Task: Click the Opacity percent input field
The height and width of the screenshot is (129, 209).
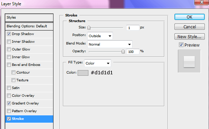Action: click(x=132, y=52)
